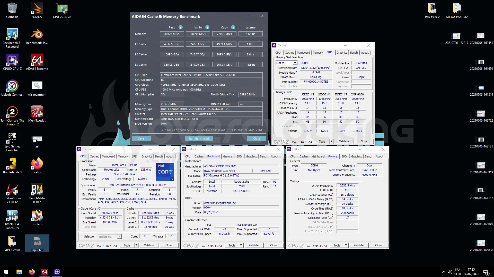Click Close button in AIDA64 benchmark window
This screenshot has height=277, width=494.
(x=257, y=138)
